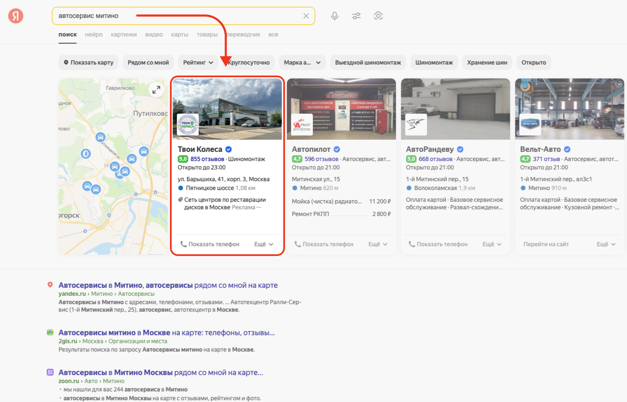This screenshot has height=402, width=627.
Task: Open the 2gis.ru Автосервисы митино result
Action: (166, 333)
